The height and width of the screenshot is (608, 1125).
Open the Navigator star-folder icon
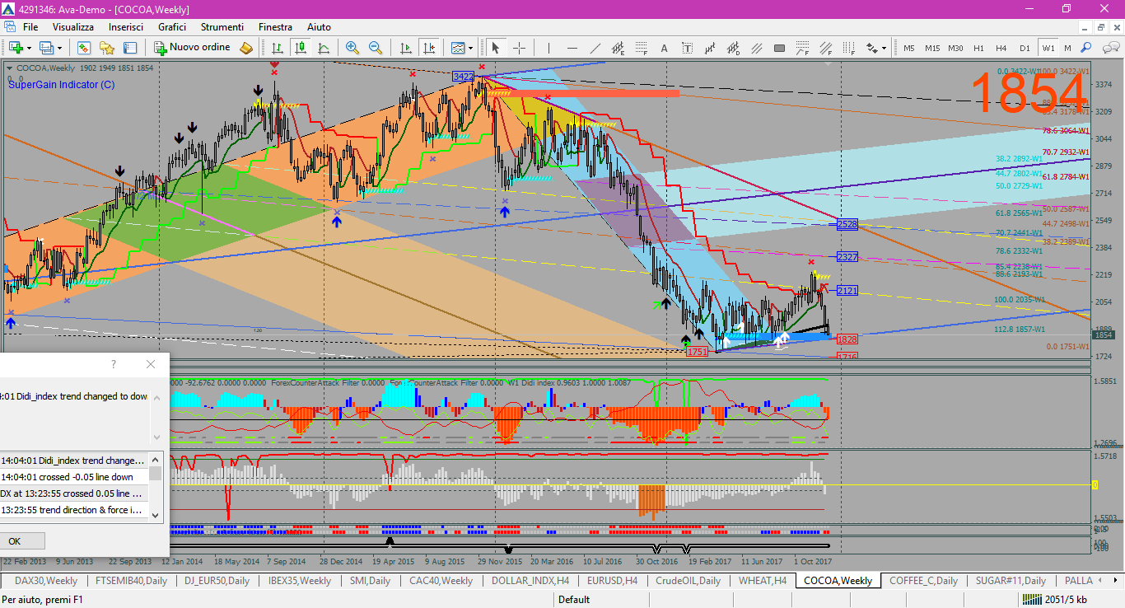107,48
